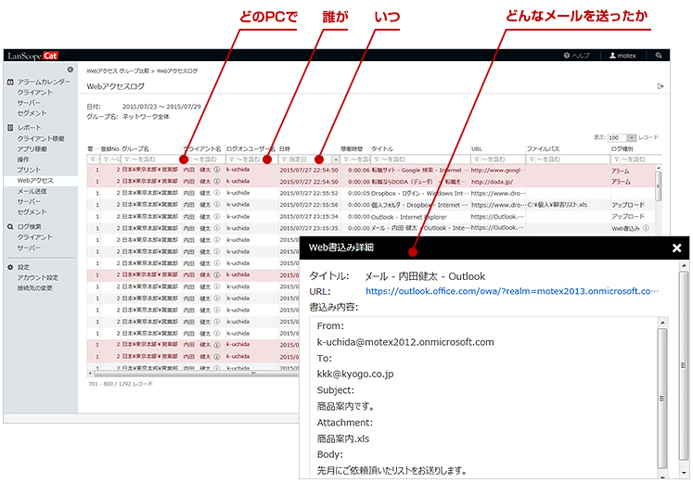The image size is (693, 483).
Task: Open アラームカレンダー in the sidebar
Action: pos(44,82)
